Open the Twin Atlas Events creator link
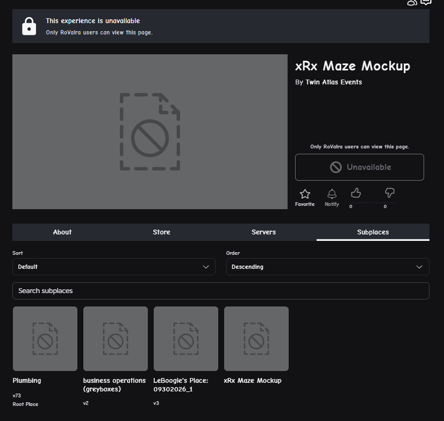The height and width of the screenshot is (421, 444). pyautogui.click(x=334, y=82)
